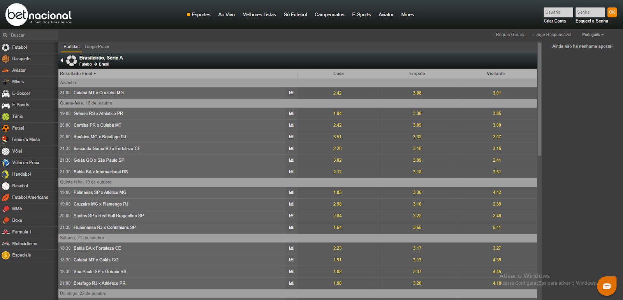The image size is (623, 300).
Task: Select Visitante odds 5.41 for Fluminense x Corinthians
Action: [x=497, y=228]
